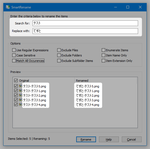The height and width of the screenshot is (149, 150).
Task: Click the image icon for テスト-テスト4.png
Action: [x=20, y=104]
